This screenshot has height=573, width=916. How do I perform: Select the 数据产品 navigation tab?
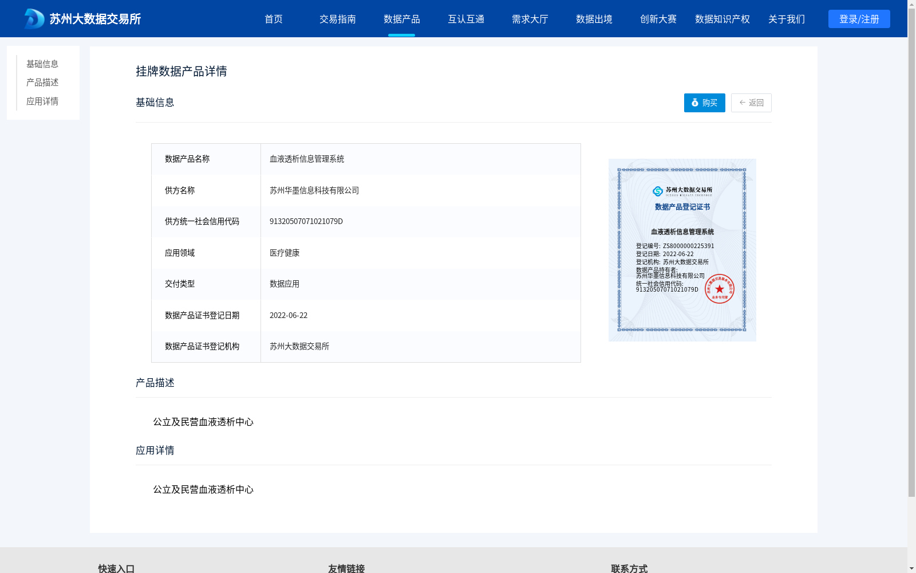[402, 19]
